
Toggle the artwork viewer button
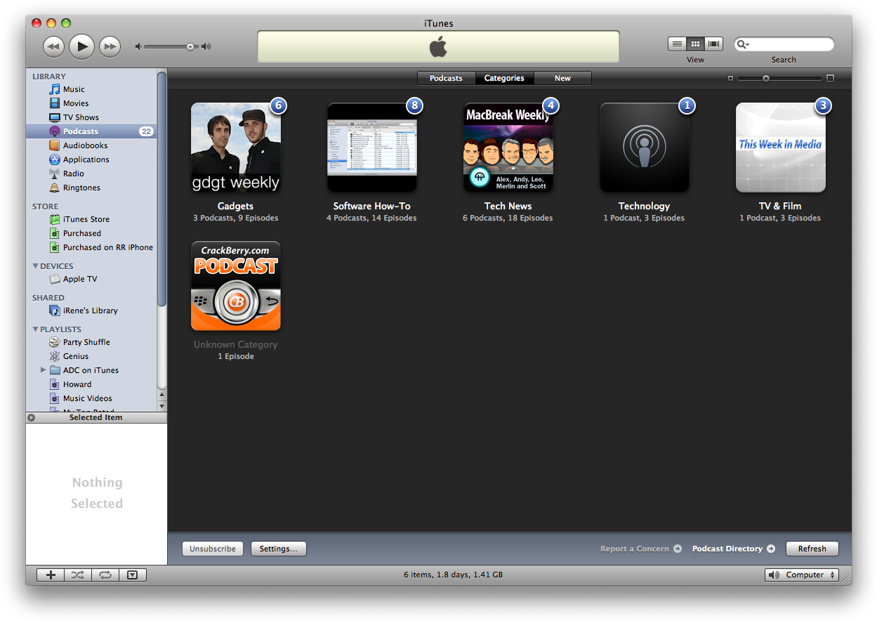(133, 575)
